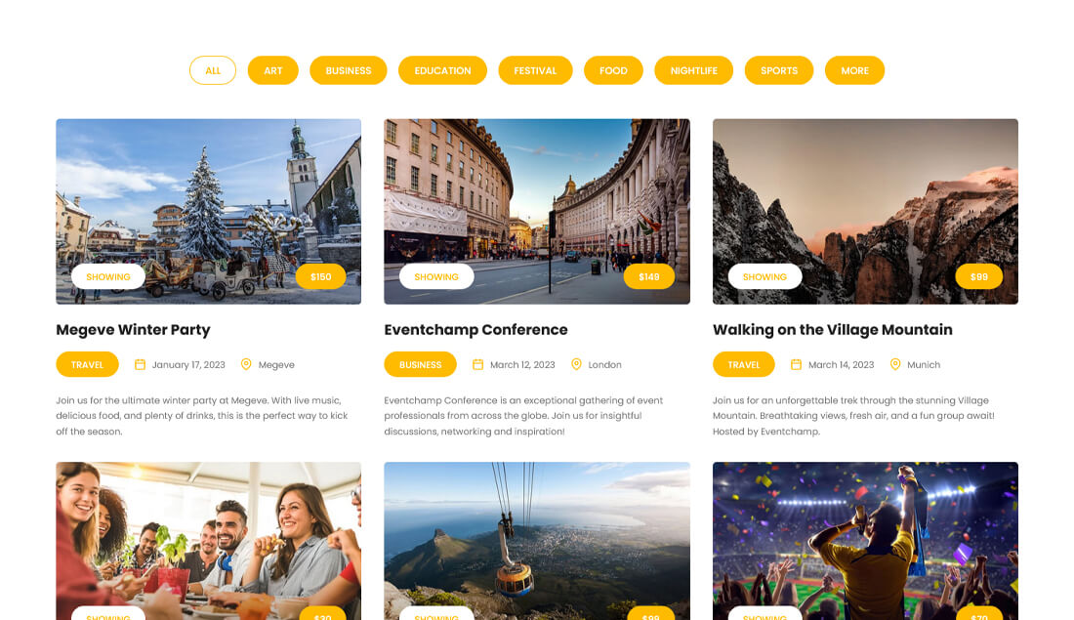The height and width of the screenshot is (620, 1074).
Task: Choose the BUSINESS filter pill at top
Action: (349, 70)
